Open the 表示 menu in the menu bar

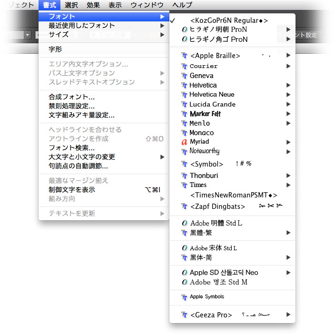[x=115, y=5]
